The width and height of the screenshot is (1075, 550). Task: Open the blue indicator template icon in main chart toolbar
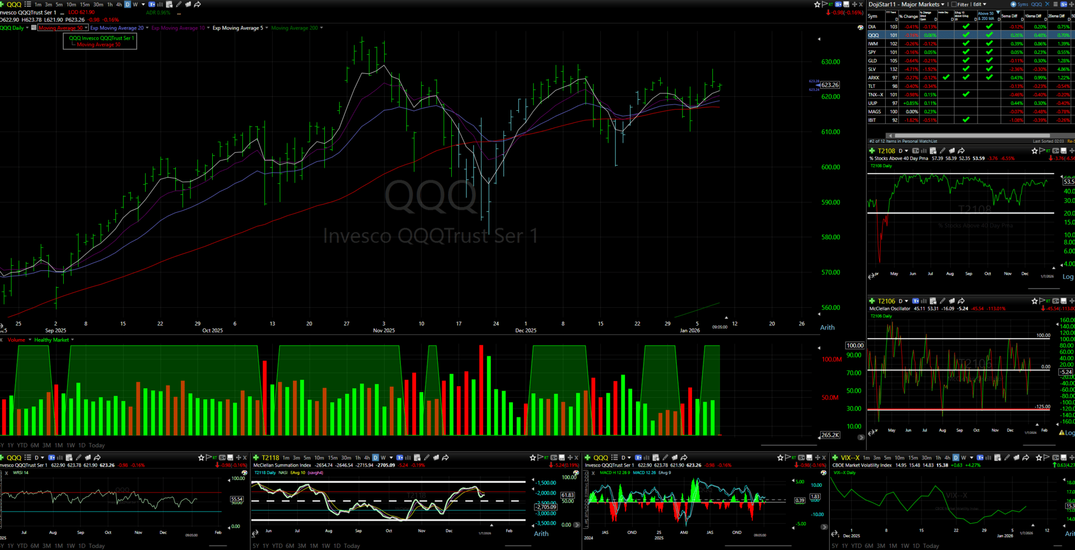[x=152, y=4]
